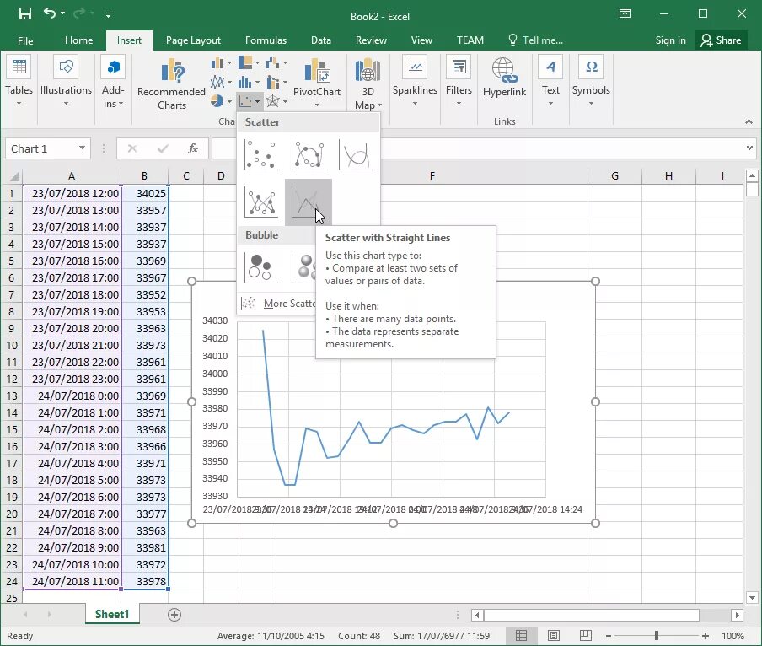Insert a Hyperlink
This screenshot has height=646, width=762.
coord(504,78)
